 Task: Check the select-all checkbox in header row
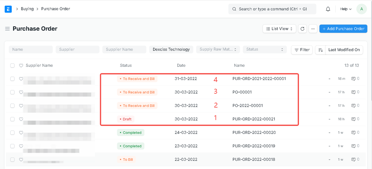pos(13,66)
